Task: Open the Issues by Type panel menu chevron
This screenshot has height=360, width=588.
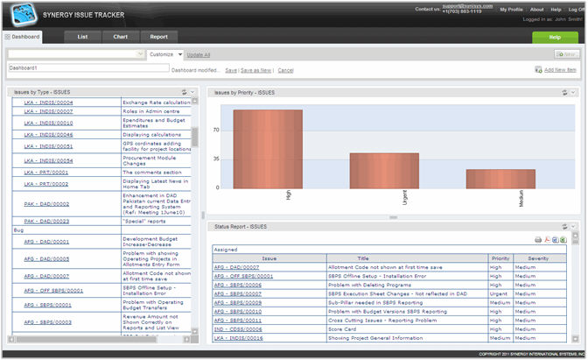Action: [192, 92]
